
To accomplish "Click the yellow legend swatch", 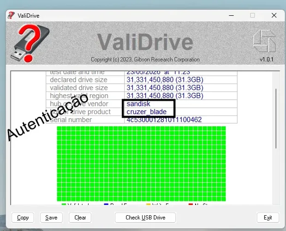I will coord(149,204).
